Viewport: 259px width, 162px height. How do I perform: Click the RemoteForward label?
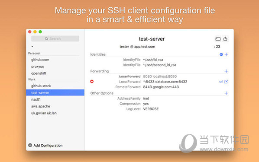[x=128, y=87]
